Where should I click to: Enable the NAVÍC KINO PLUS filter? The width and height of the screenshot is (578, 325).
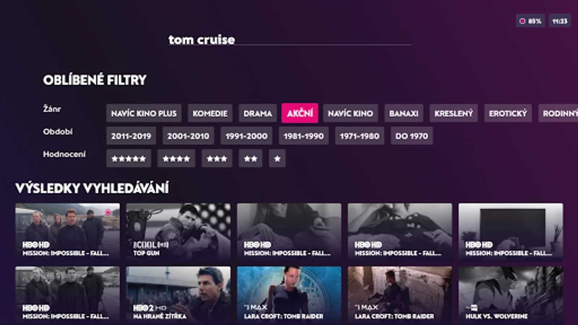pos(144,113)
